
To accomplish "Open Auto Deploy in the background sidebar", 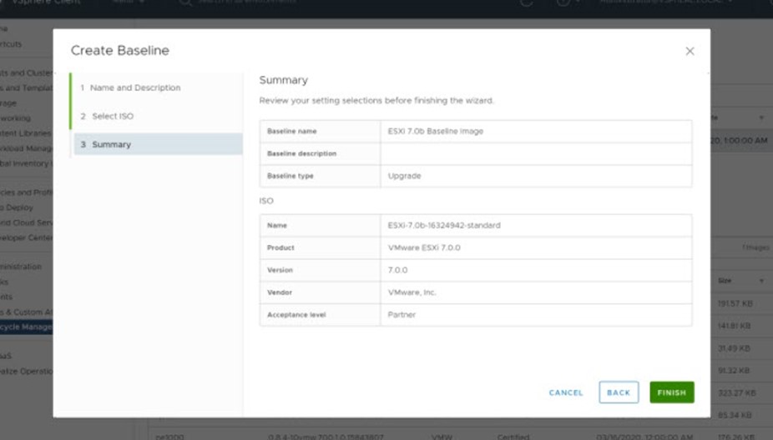I will [18, 207].
